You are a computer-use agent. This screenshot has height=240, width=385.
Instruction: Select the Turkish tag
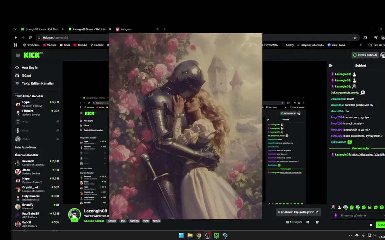pyautogui.click(x=111, y=221)
